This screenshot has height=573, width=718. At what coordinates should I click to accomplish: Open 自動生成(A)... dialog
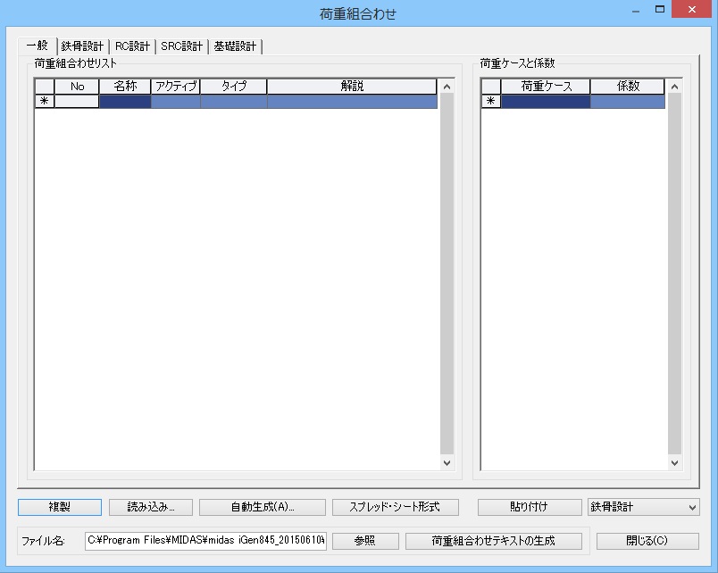pos(263,507)
